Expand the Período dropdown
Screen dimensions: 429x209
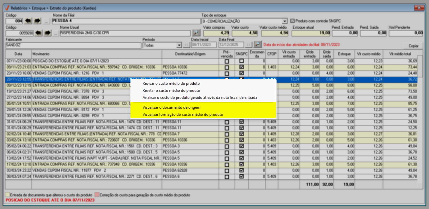179,45
